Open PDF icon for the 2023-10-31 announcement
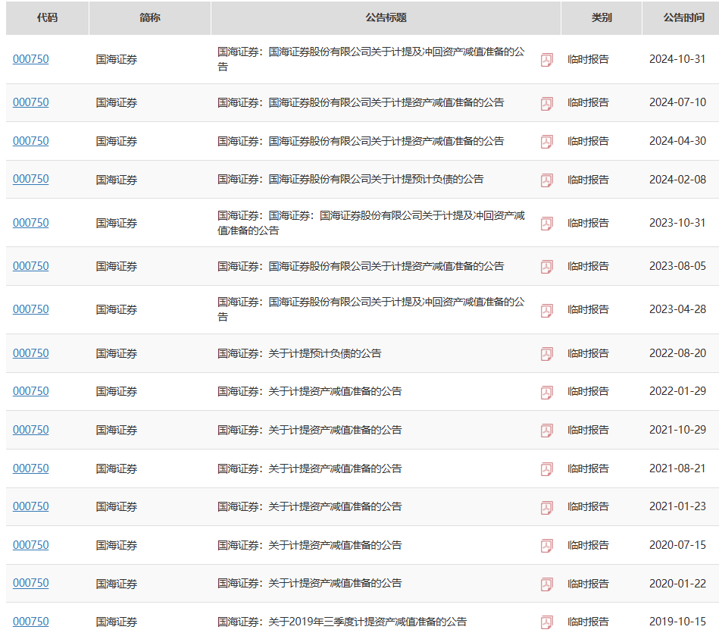This screenshot has width=719, height=636. [546, 224]
